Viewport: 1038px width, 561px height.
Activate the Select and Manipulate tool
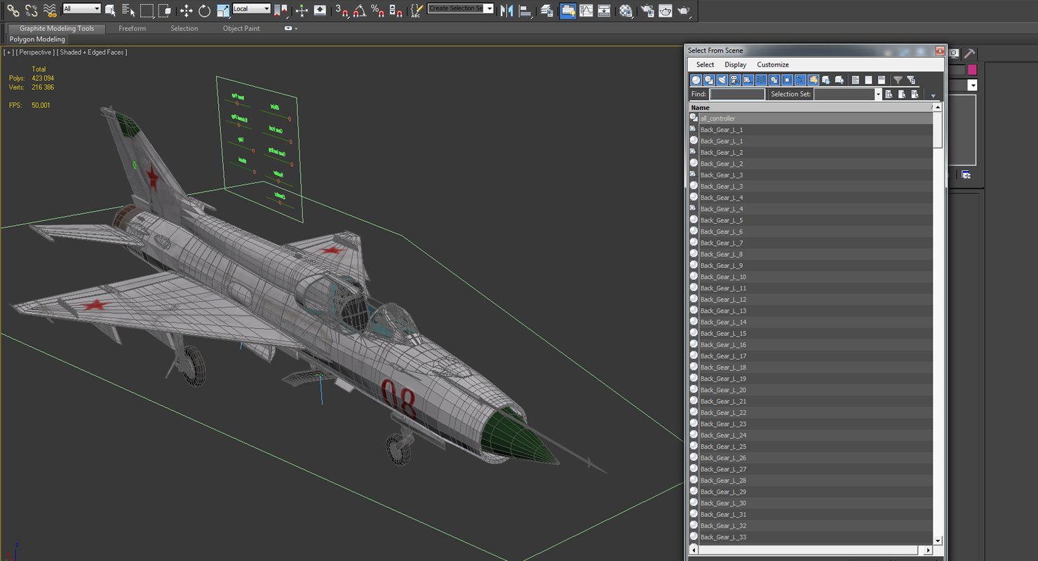[x=302, y=10]
